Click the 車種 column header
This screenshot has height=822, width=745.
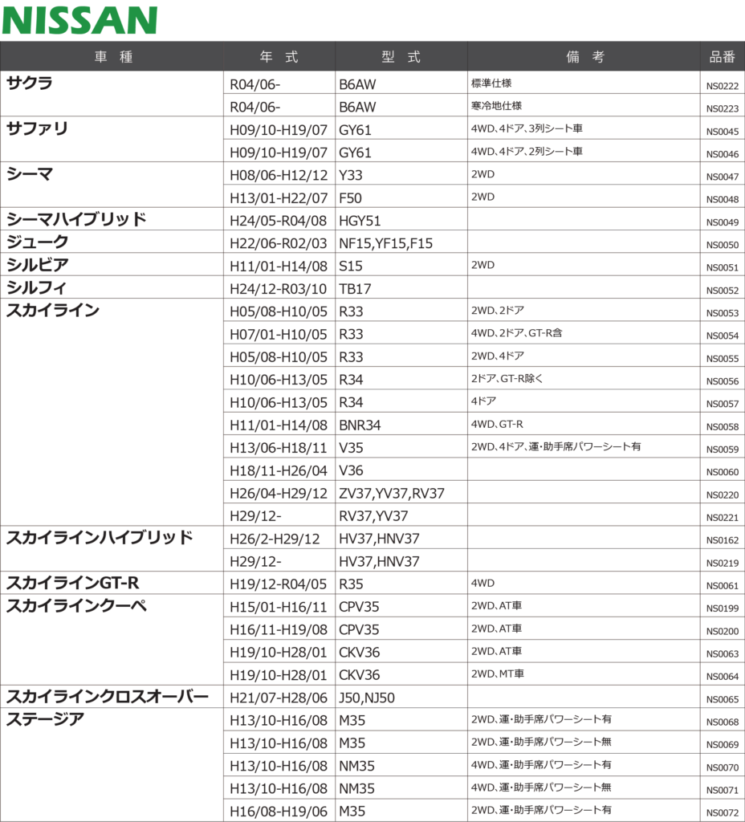[113, 57]
